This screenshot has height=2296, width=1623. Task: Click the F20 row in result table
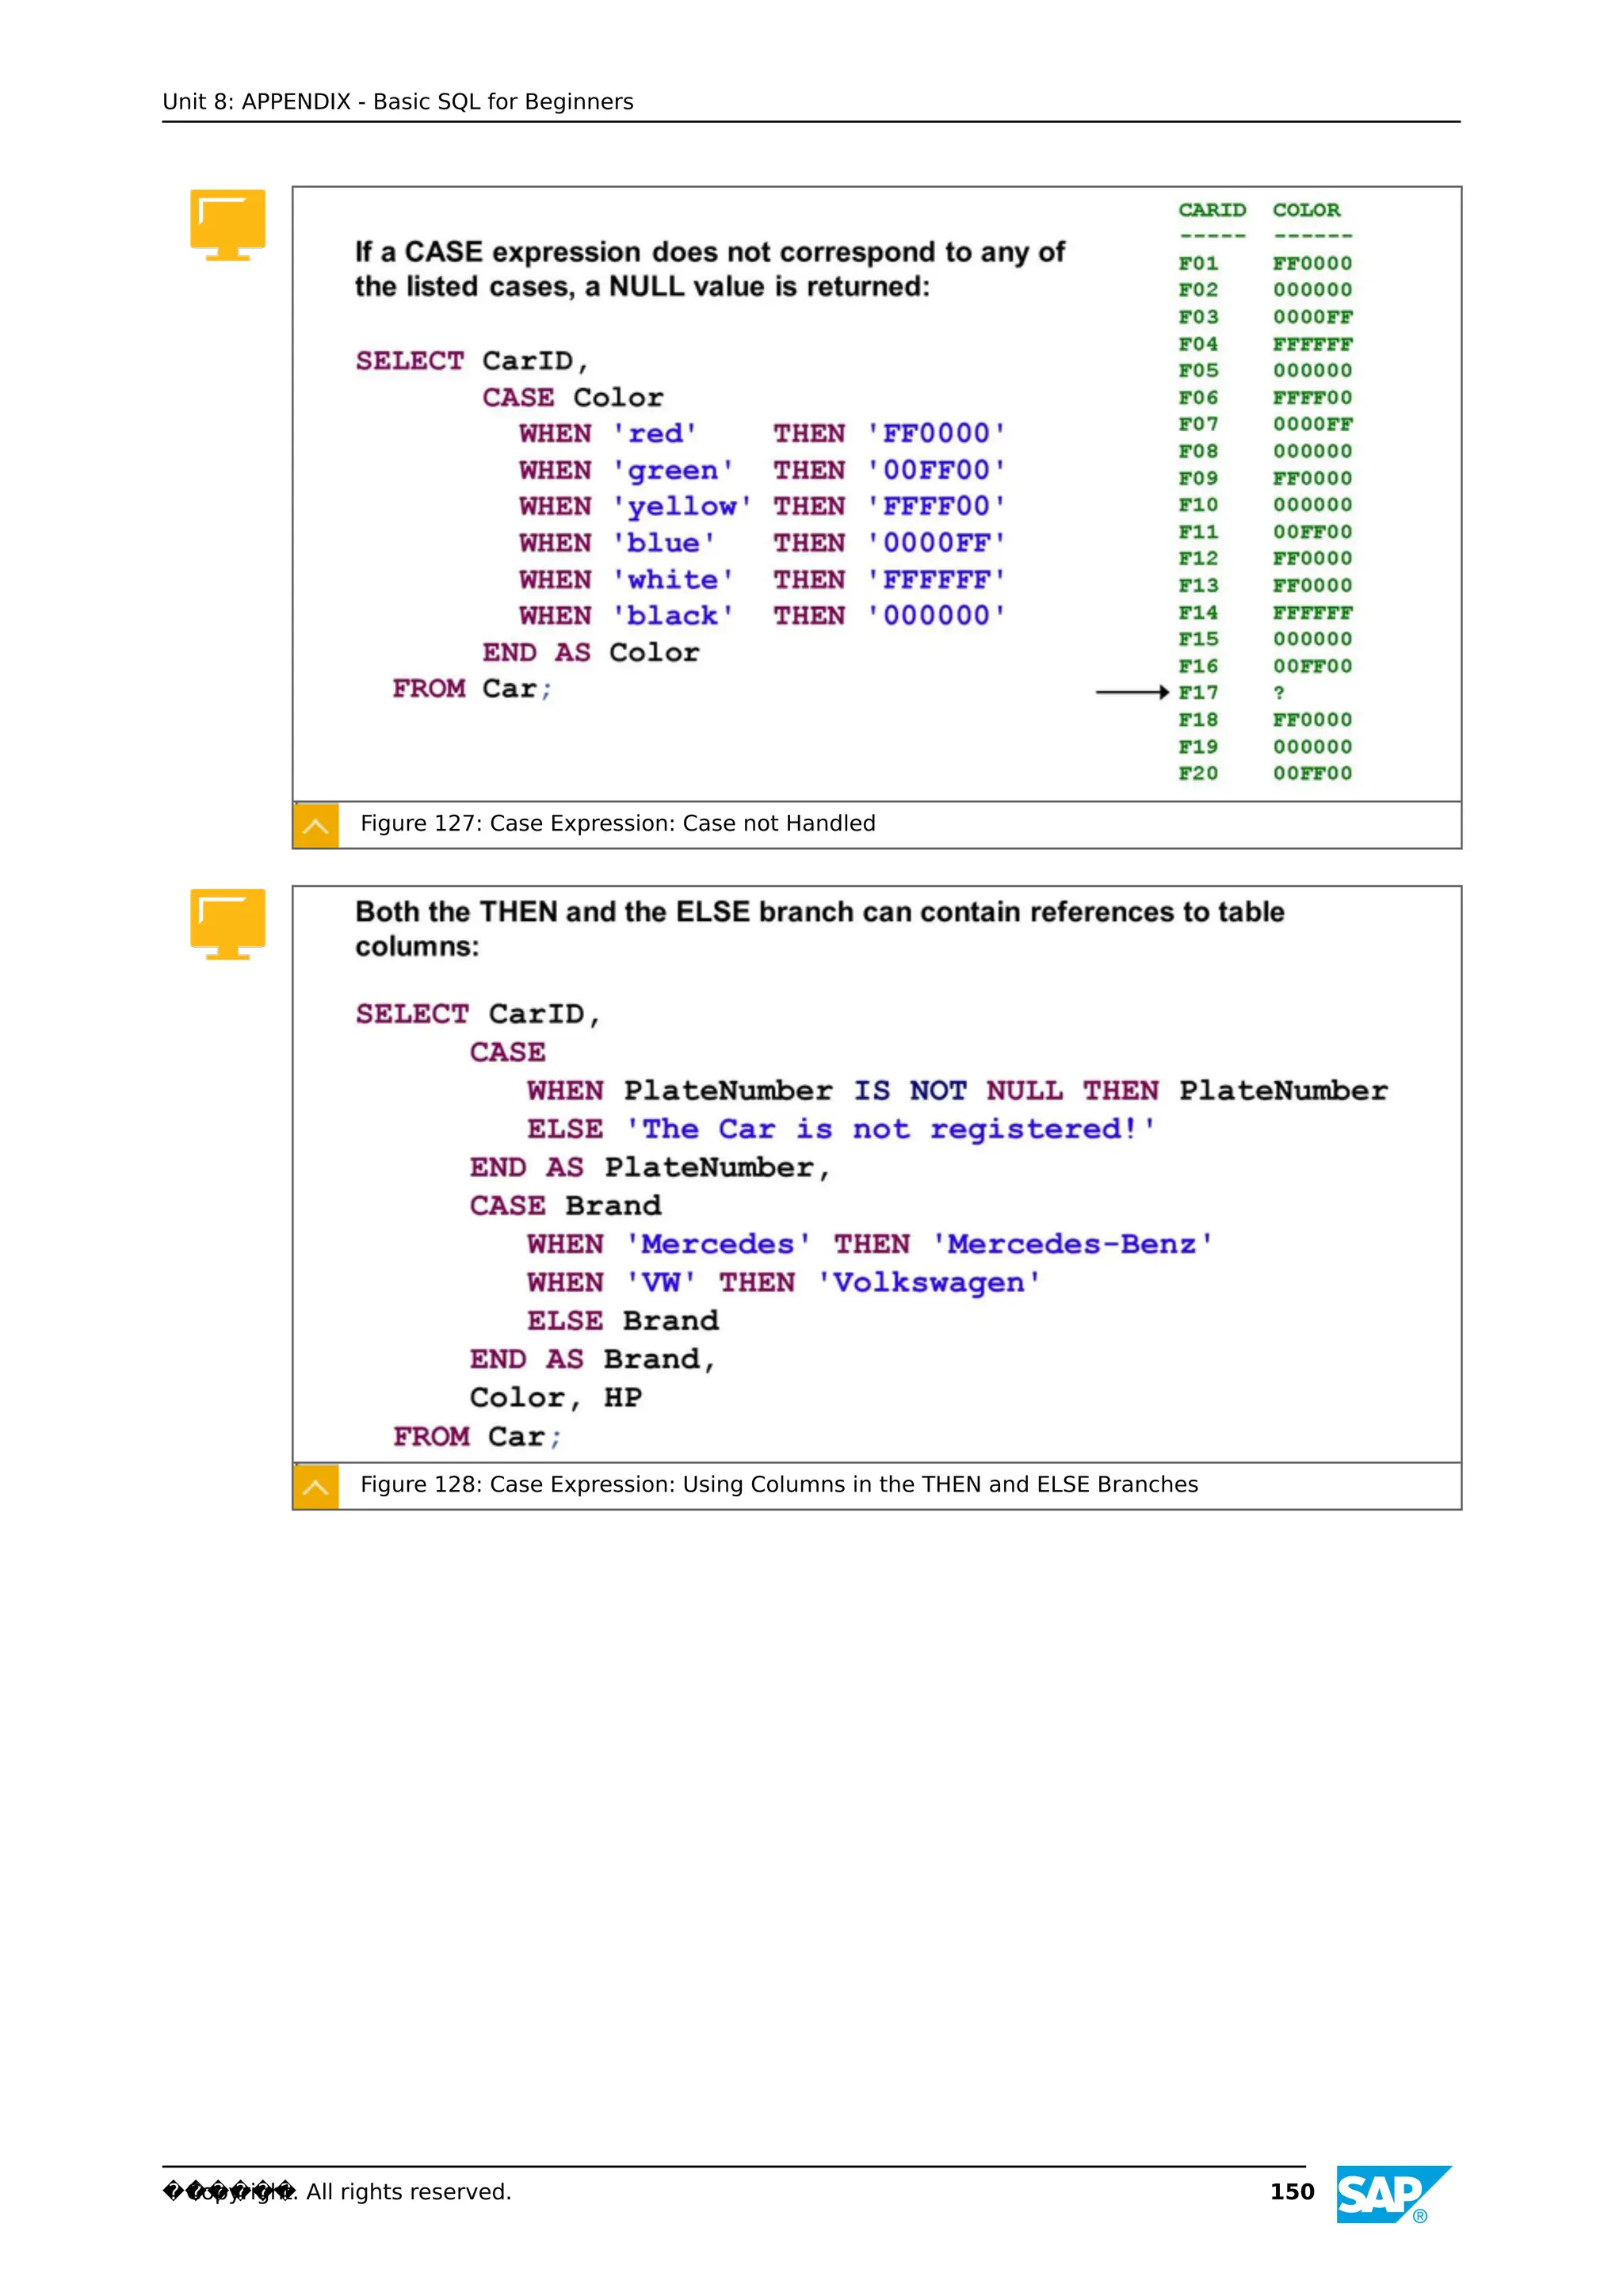[x=1198, y=773]
